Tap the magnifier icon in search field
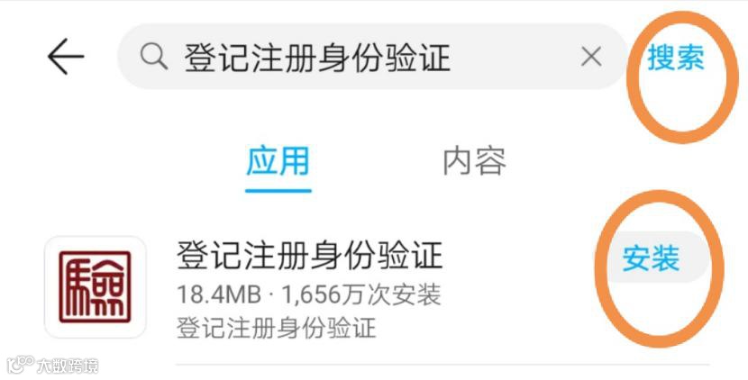The height and width of the screenshot is (380, 748). click(153, 58)
